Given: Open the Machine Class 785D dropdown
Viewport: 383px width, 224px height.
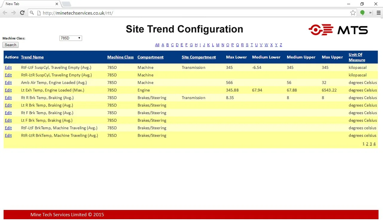Looking at the screenshot, I should pyautogui.click(x=71, y=38).
